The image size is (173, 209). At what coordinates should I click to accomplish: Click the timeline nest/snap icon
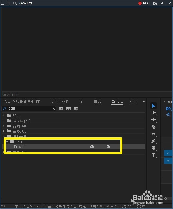click(x=168, y=114)
